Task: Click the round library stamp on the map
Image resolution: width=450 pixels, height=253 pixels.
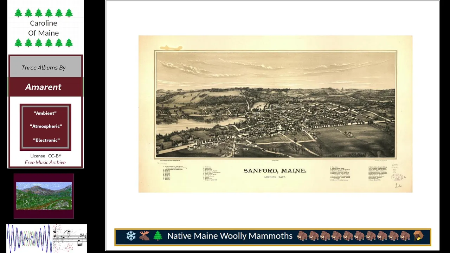Action: (397, 177)
